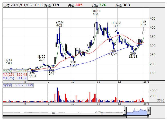Click the 終値 closing price value 383
This screenshot has height=121, width=168.
coord(126,5)
